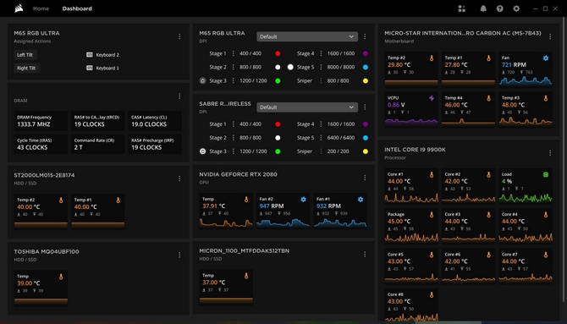
Task: Open M65 RGB ULTRA DPI widget options menu
Action: click(x=365, y=36)
